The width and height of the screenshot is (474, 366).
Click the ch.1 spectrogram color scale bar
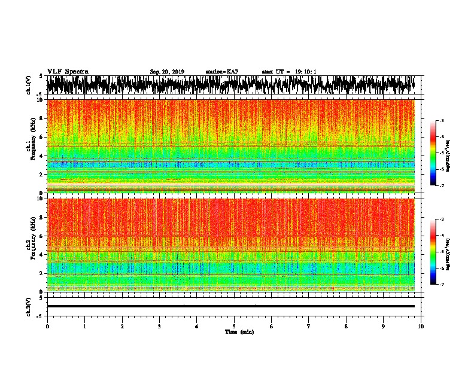click(x=433, y=153)
